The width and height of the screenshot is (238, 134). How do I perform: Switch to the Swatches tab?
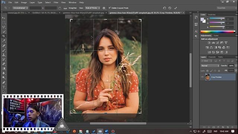[x=212, y=15]
